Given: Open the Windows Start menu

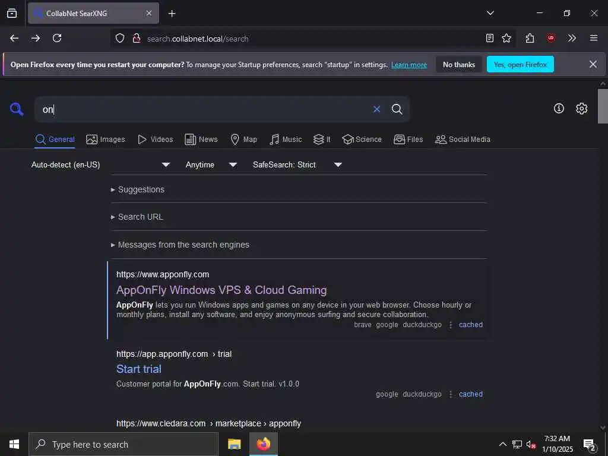Looking at the screenshot, I should [14, 444].
